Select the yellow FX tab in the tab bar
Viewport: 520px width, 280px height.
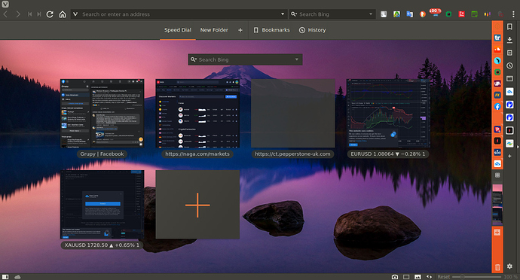[x=497, y=95]
